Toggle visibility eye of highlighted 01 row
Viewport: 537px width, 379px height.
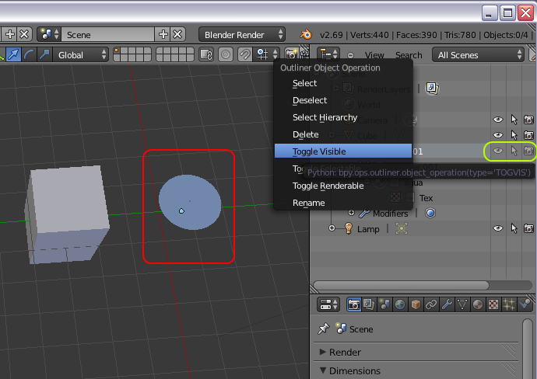click(x=498, y=151)
